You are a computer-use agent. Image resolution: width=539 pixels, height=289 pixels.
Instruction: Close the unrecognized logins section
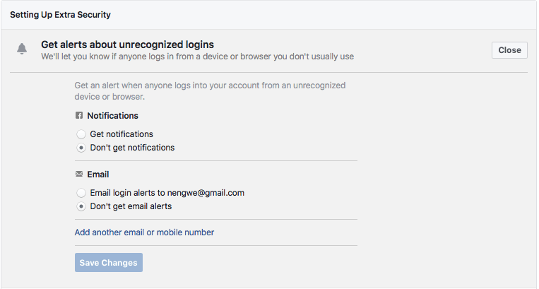509,50
